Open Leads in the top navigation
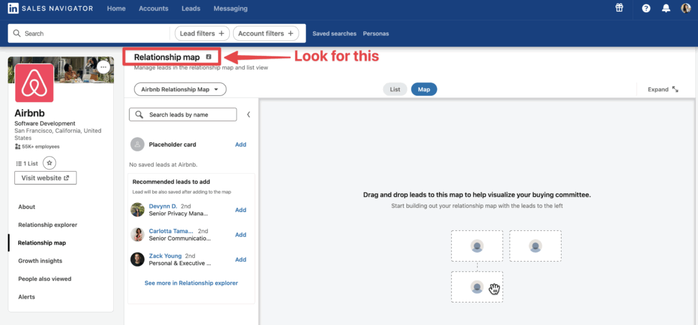698x325 pixels. pos(191,8)
